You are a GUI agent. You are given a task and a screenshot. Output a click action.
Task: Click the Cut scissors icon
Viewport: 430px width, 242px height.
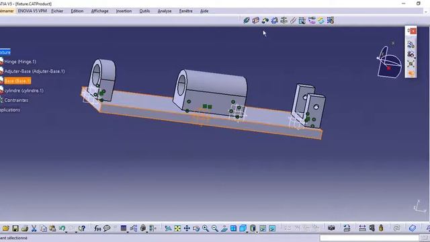(34, 229)
